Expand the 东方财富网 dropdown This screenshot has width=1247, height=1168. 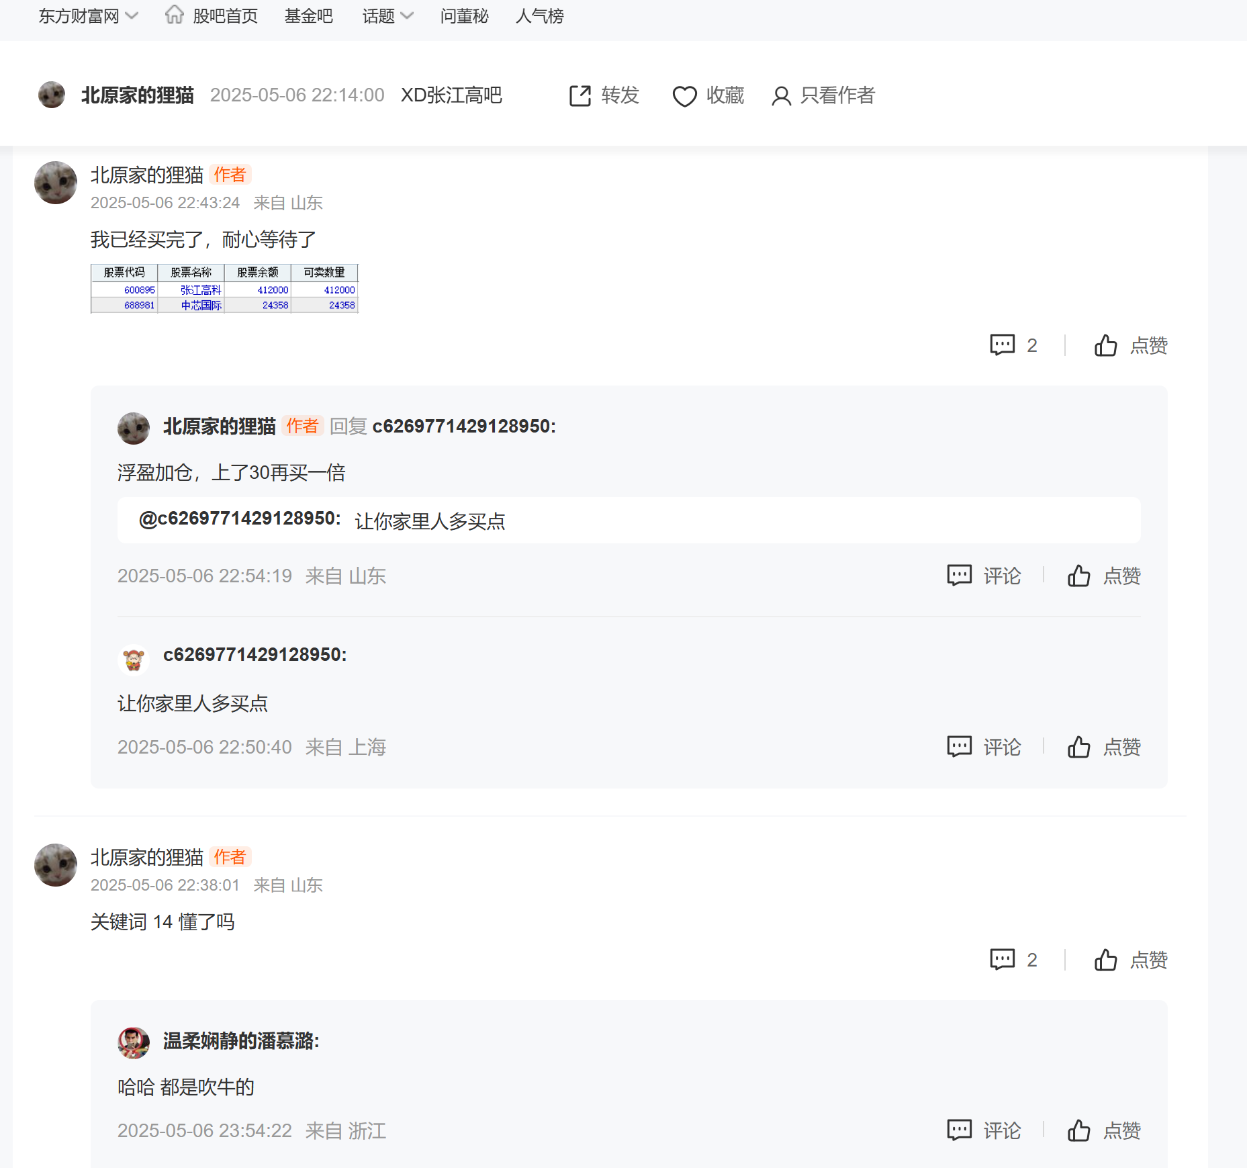click(88, 16)
